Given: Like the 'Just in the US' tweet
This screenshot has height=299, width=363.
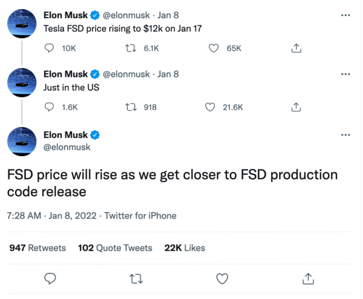Looking at the screenshot, I should (210, 107).
